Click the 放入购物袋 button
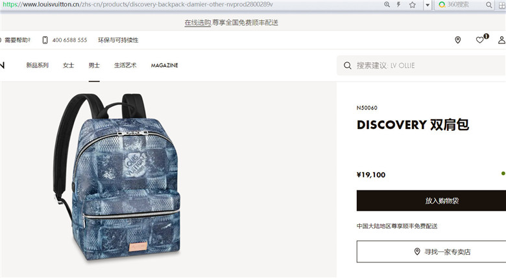The height and width of the screenshot is (278, 506). [431, 201]
